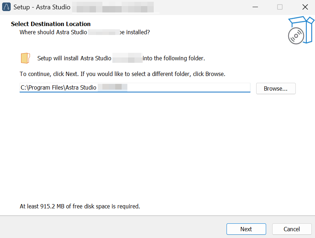Click the 'Where should Astra Studio' question text
The image size is (315, 238).
point(85,32)
